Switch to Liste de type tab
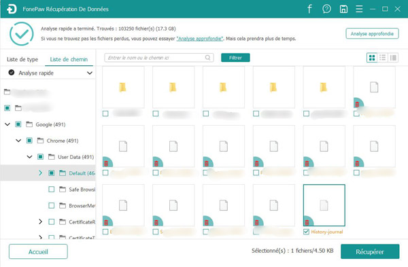This screenshot has height=267, width=408. click(x=22, y=60)
